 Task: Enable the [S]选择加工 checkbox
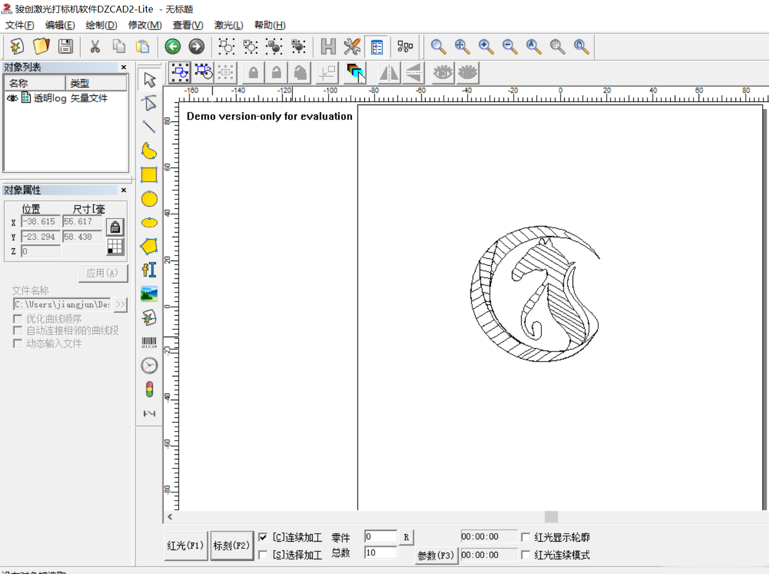(x=263, y=555)
